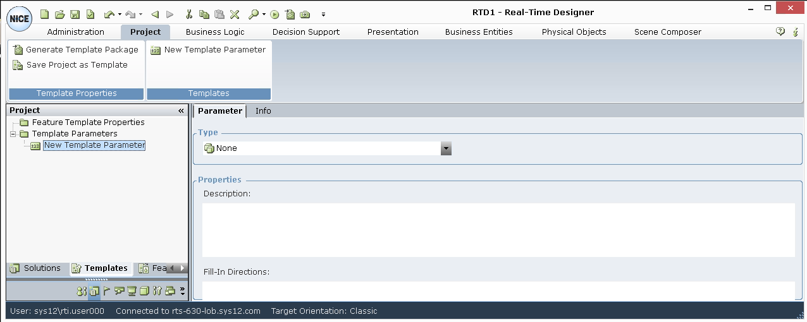The height and width of the screenshot is (322, 807).
Task: Expand more navigation buttons chevron
Action: [x=183, y=291]
